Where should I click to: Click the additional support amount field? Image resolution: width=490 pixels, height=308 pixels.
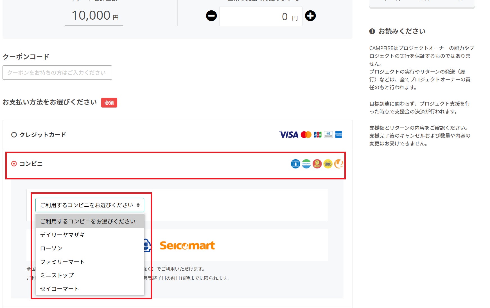(x=261, y=16)
